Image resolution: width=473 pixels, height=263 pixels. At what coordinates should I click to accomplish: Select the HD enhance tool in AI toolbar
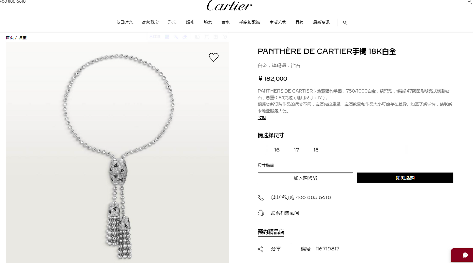(x=167, y=37)
